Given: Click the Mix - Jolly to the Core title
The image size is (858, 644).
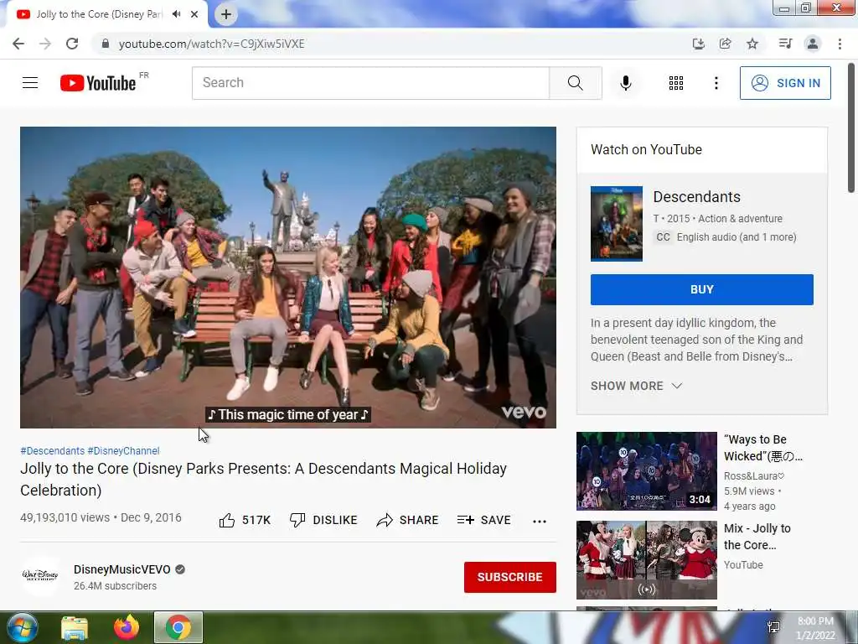Looking at the screenshot, I should tap(757, 537).
